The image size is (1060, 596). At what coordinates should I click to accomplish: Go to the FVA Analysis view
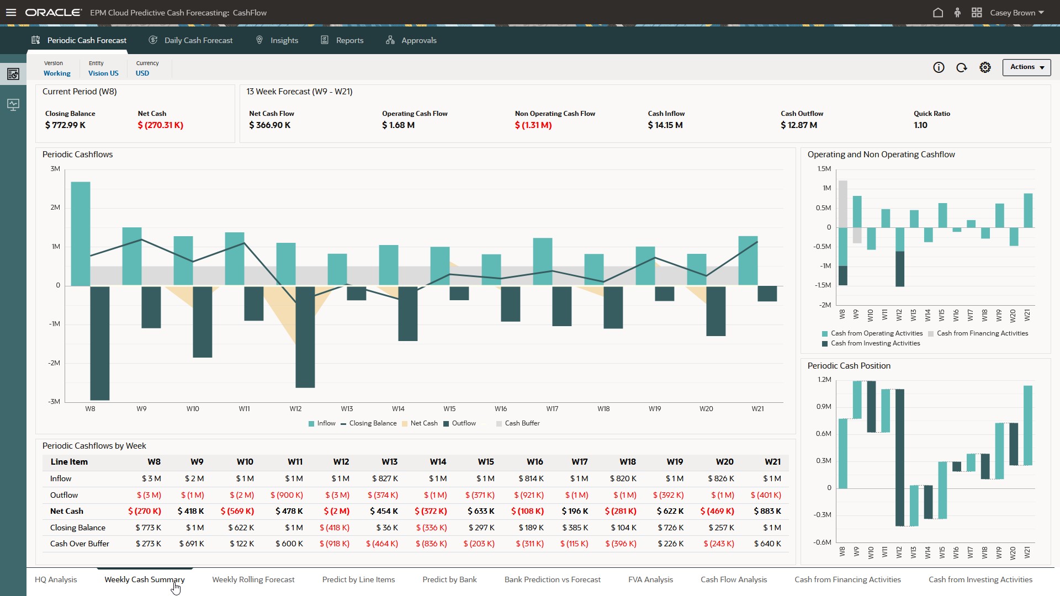click(x=650, y=579)
